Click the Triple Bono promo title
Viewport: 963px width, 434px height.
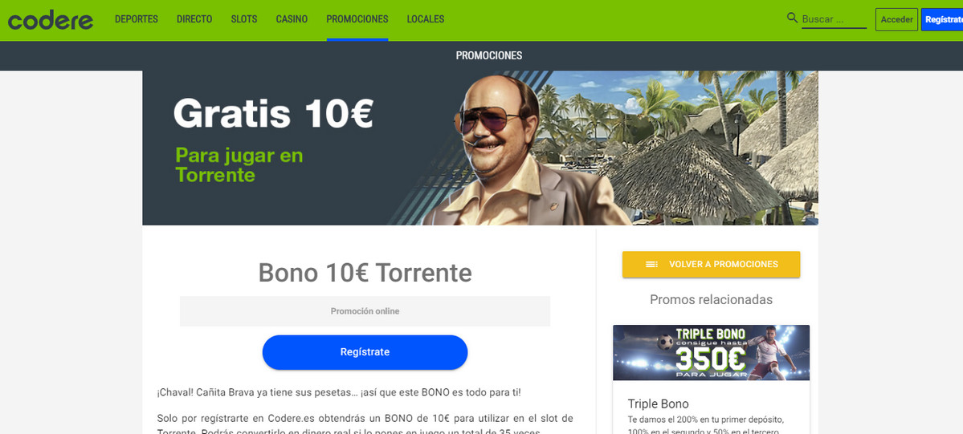coord(659,404)
